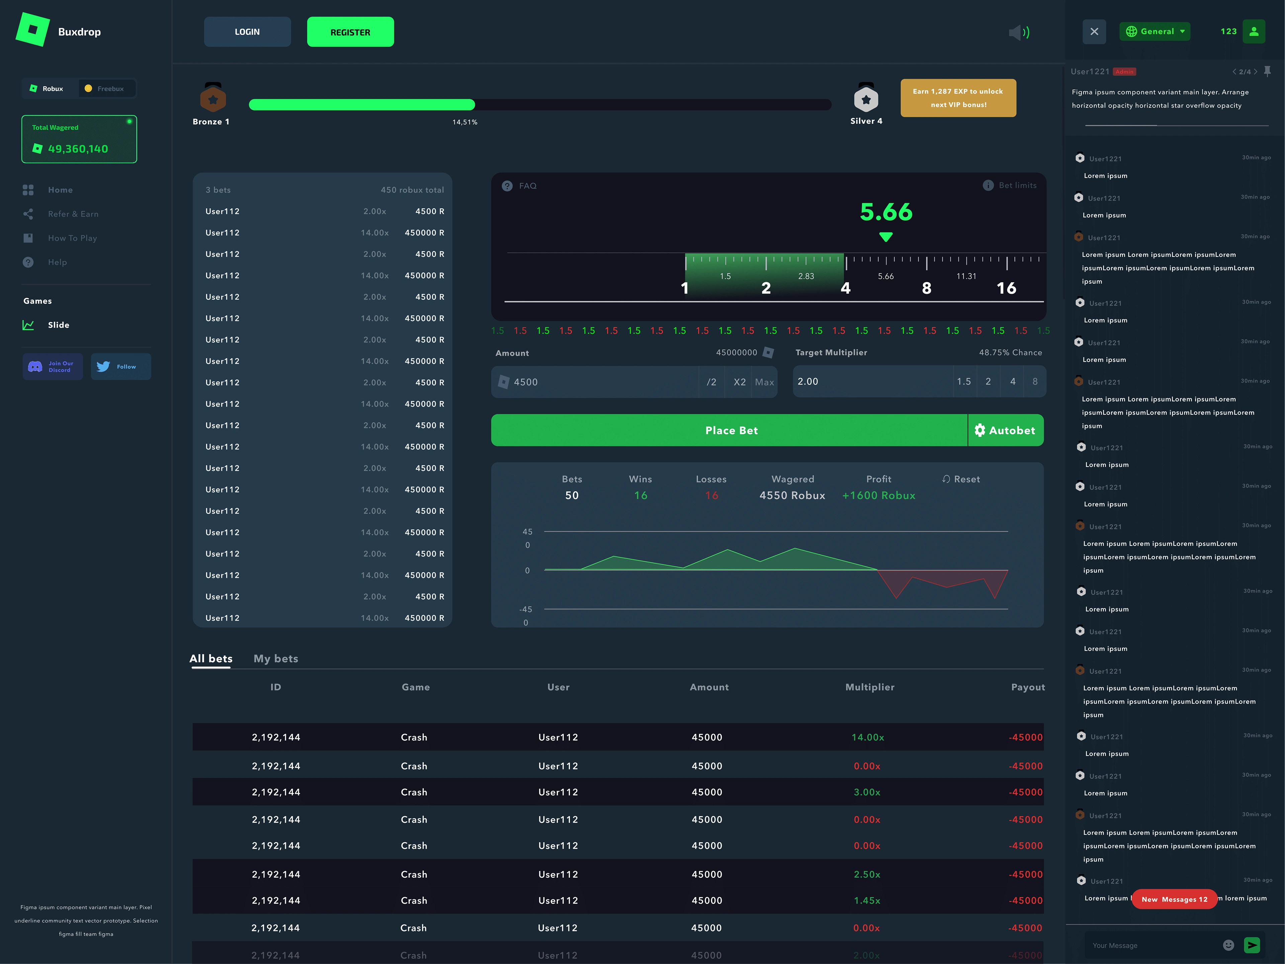Open Refer & Earn menu item
This screenshot has height=964, width=1285.
click(x=73, y=214)
